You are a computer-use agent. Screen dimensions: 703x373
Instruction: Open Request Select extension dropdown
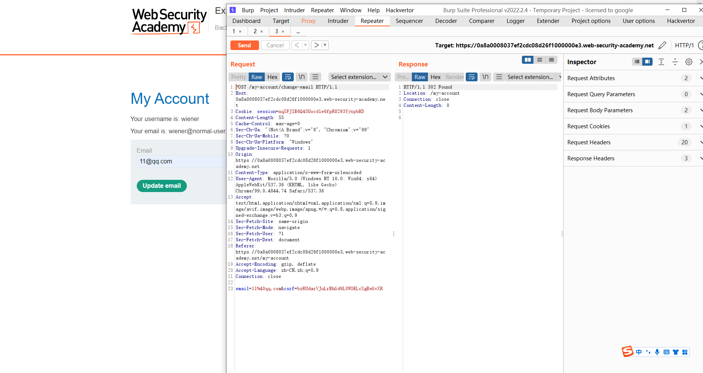coord(360,77)
